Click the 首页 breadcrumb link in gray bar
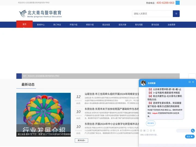 tap(25, 76)
